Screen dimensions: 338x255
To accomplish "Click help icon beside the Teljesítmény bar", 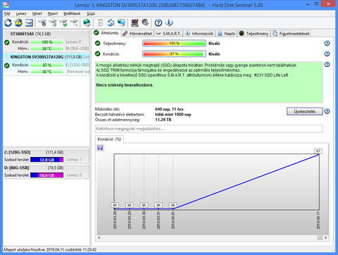I will (327, 43).
